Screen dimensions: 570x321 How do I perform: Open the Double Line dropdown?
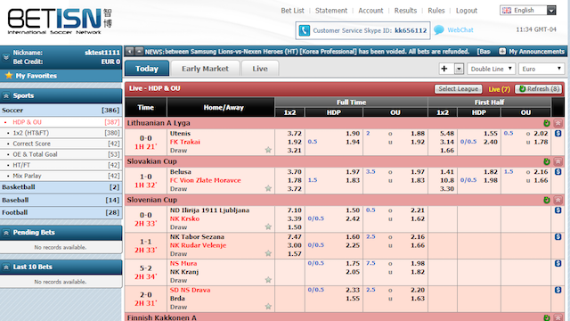(x=491, y=69)
